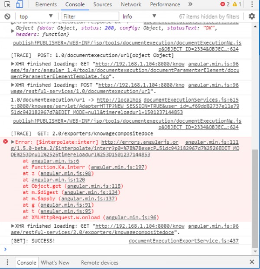Screen dimensions: 260x269
Task: Open documentExecutionExportService.js:437 source link
Action: [183, 241]
